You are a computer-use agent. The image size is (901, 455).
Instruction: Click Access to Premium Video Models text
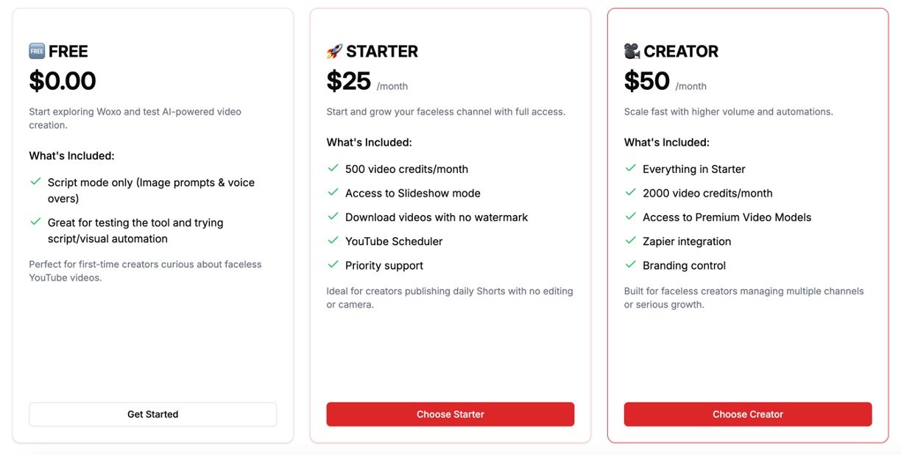click(x=727, y=217)
